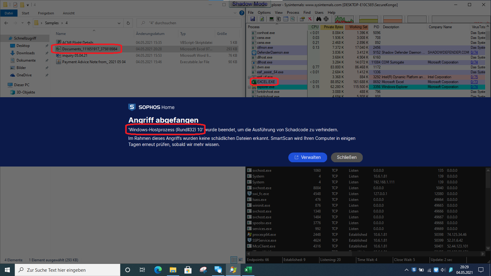Image resolution: width=491 pixels, height=276 pixels.
Task: Select the crosshair Find Window's Process icon
Action: (326, 19)
